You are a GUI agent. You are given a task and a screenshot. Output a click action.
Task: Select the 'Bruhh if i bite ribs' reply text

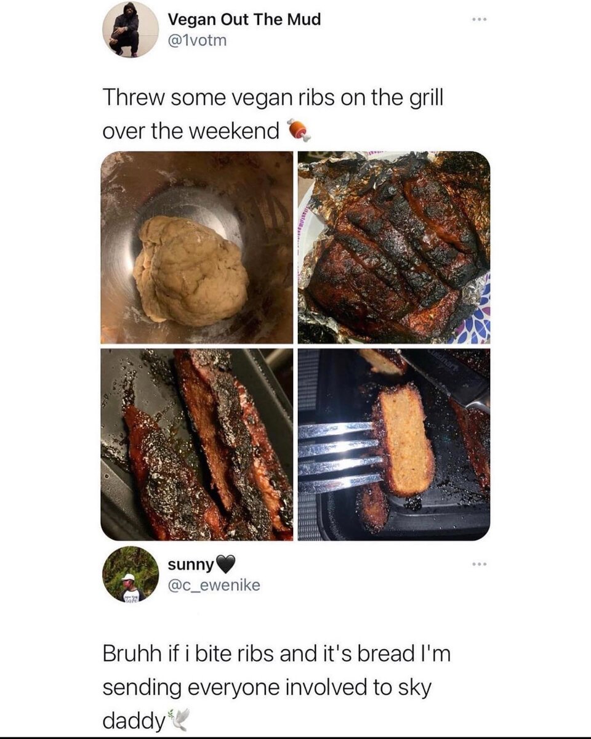tap(276, 687)
